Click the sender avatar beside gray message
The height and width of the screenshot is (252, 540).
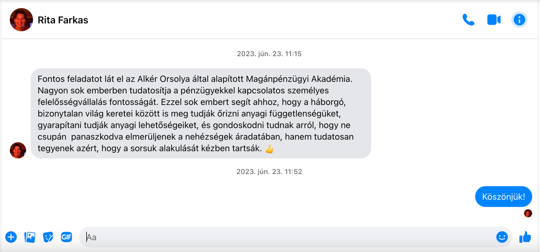coord(18,150)
